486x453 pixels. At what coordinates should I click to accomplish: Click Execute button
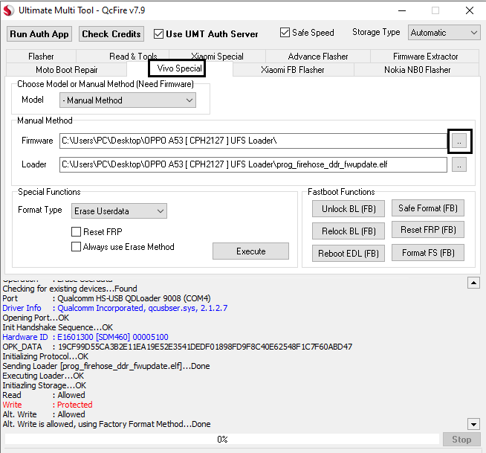[x=250, y=251]
